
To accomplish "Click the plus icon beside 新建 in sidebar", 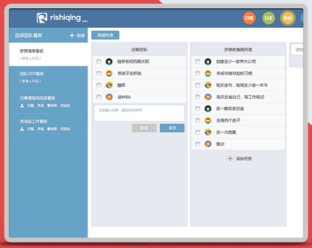I will 72,35.
